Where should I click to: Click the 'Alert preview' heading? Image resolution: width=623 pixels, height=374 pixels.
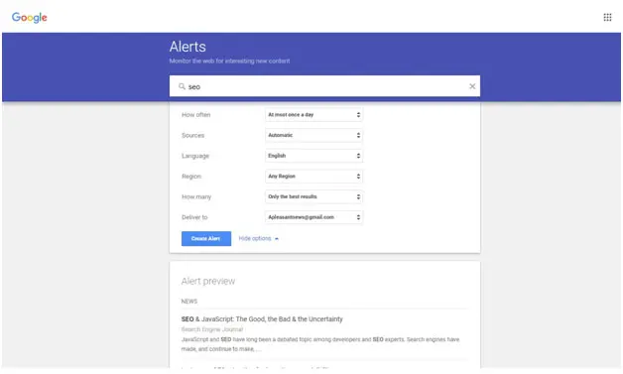(x=208, y=282)
